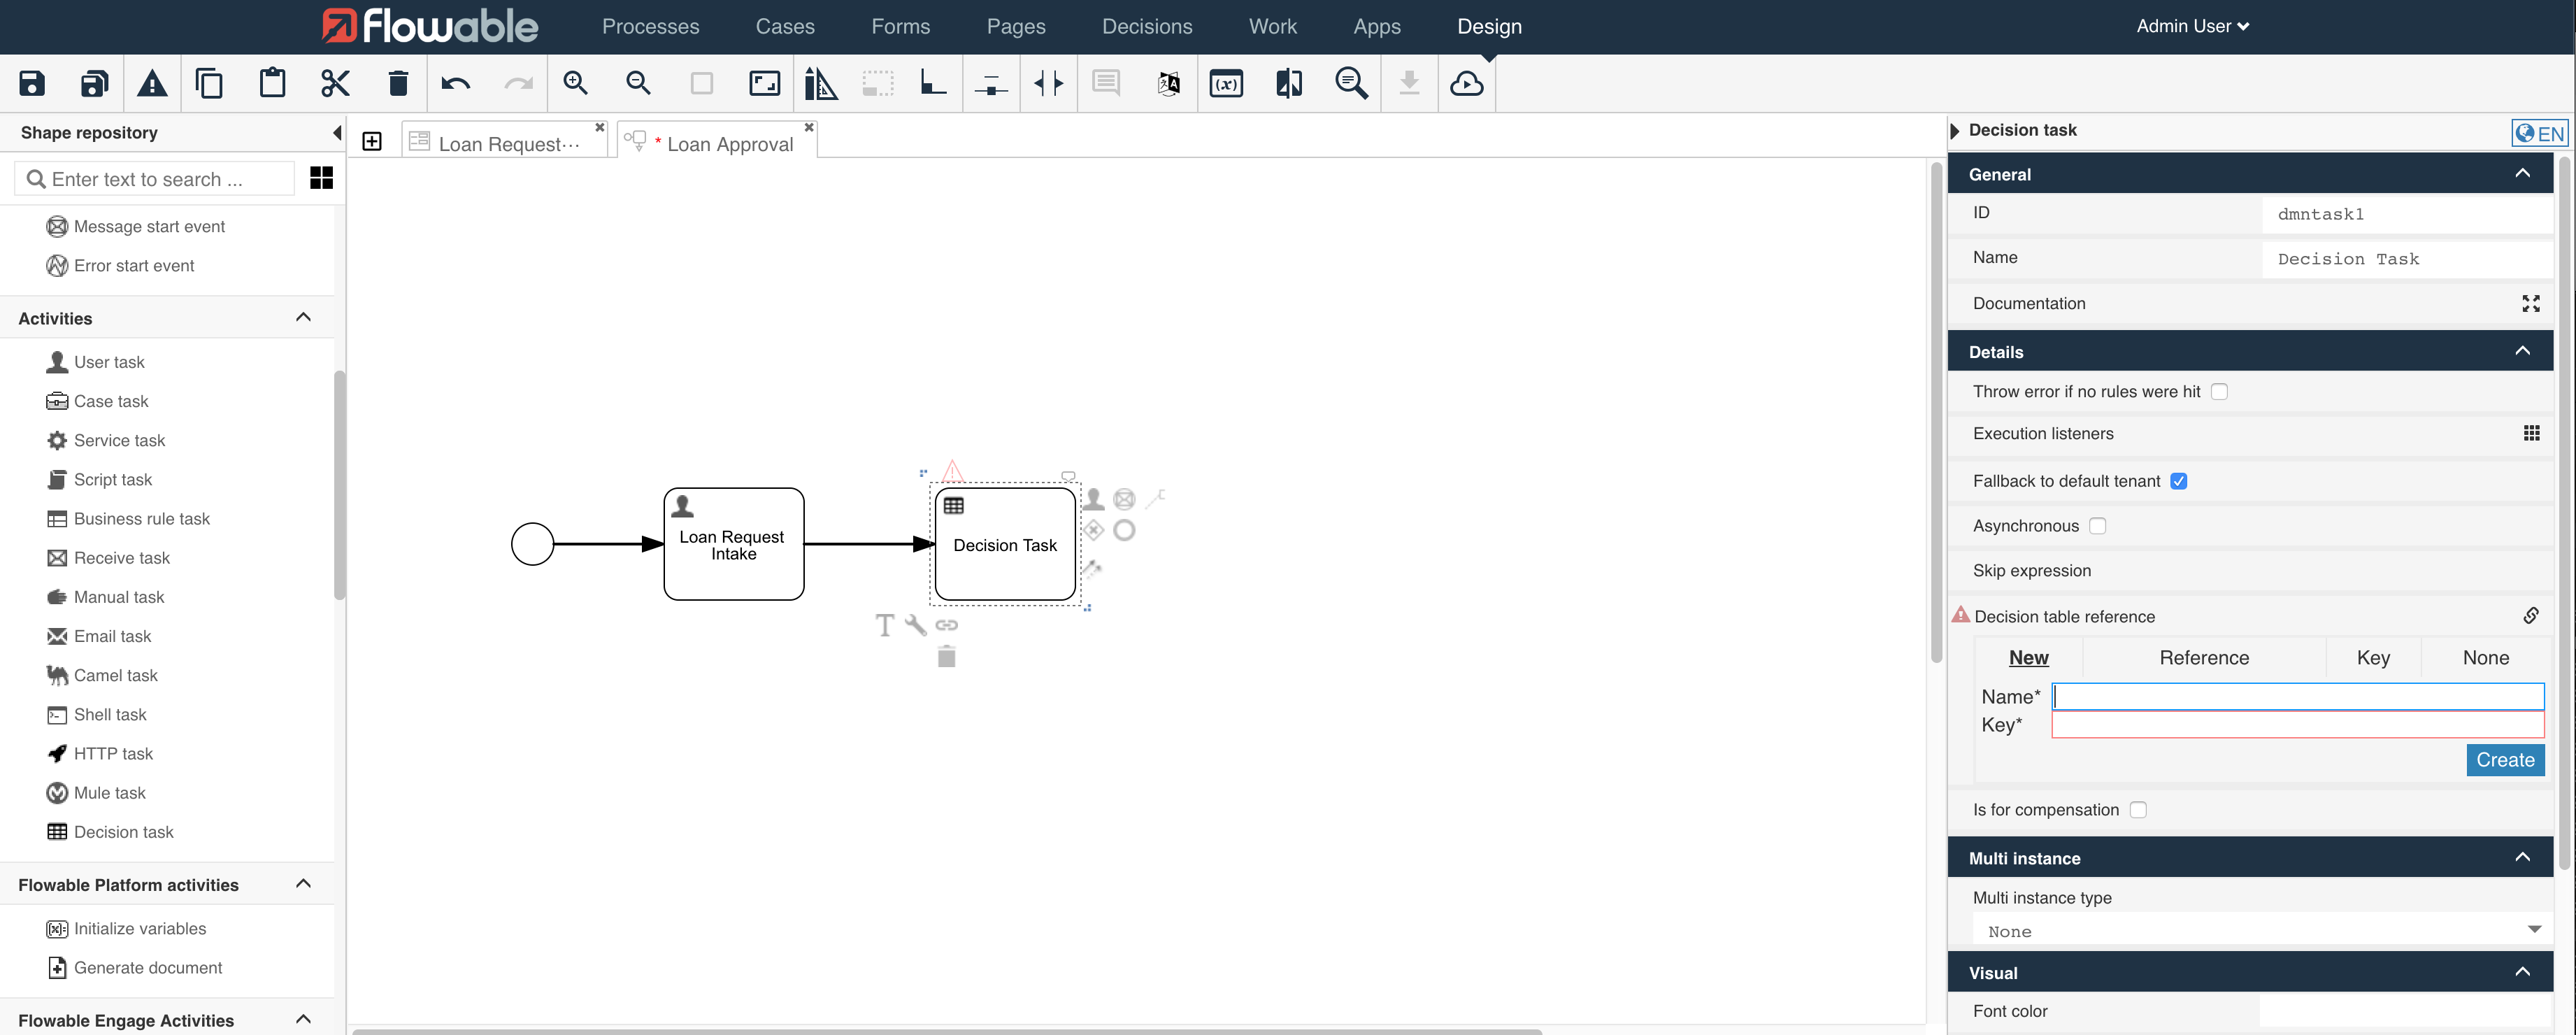Disable Fallback to default tenant
Image resolution: width=2576 pixels, height=1035 pixels.
click(2180, 481)
